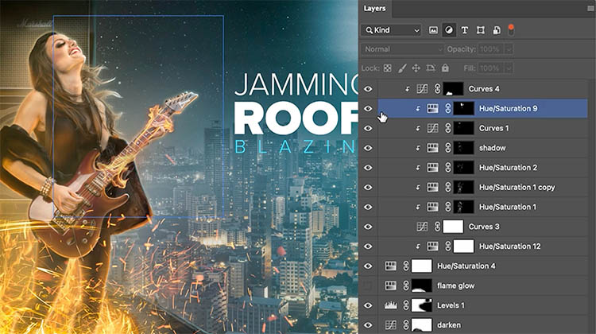Viewport: 596px width, 334px height.
Task: Toggle mask link on flame glow
Action: click(x=406, y=285)
